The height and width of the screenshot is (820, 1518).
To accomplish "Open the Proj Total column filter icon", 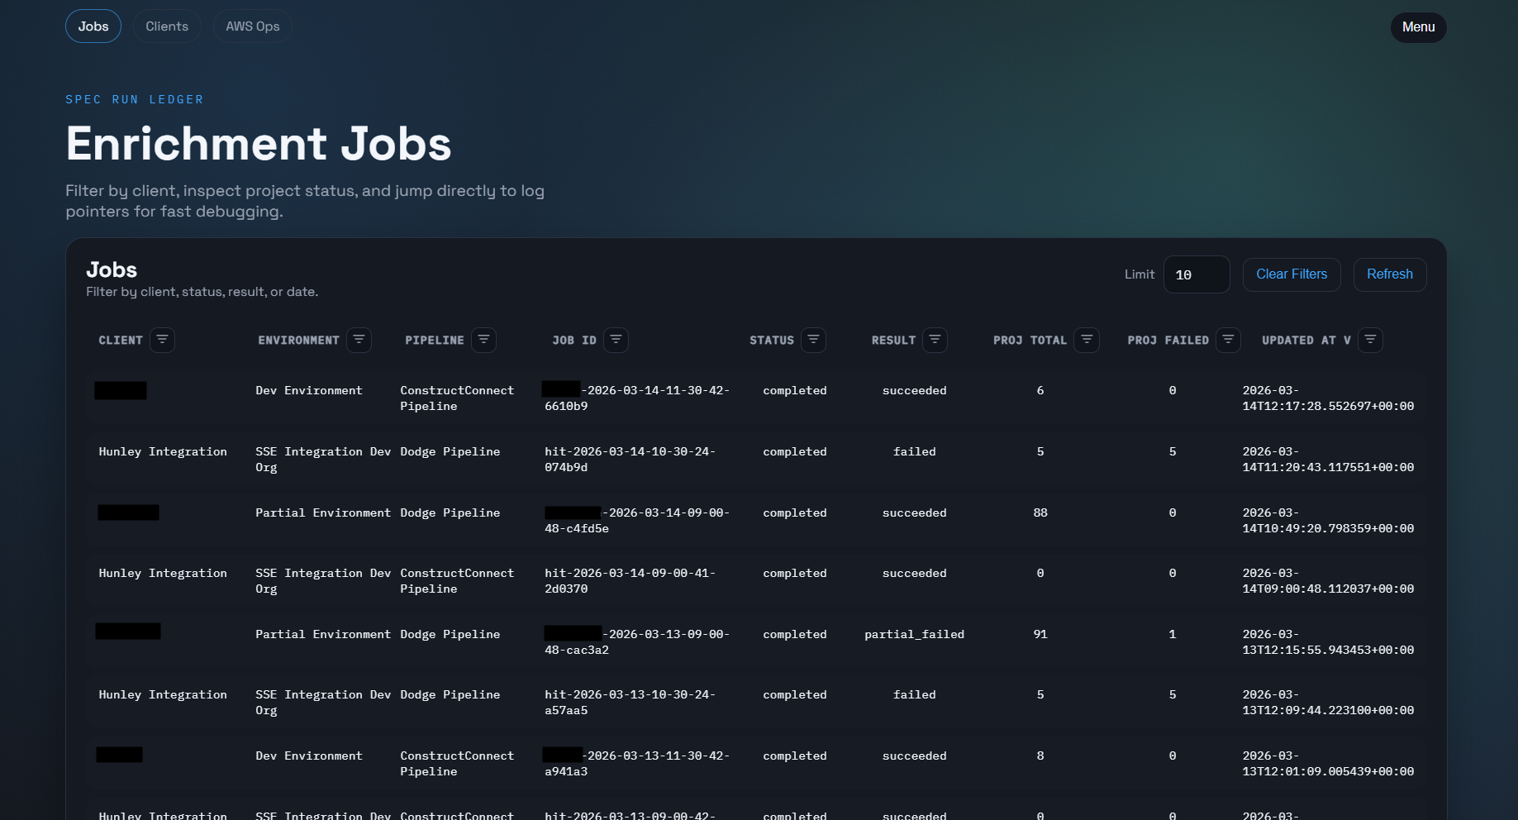I will point(1087,340).
